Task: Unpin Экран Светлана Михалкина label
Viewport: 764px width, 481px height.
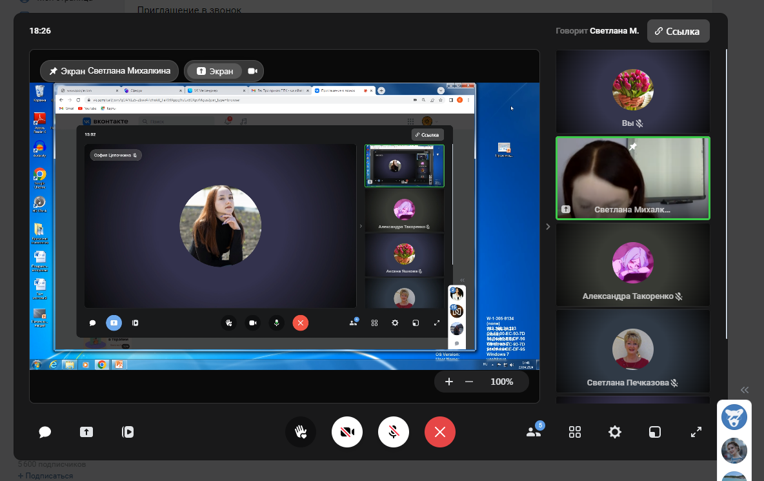Action: (109, 71)
